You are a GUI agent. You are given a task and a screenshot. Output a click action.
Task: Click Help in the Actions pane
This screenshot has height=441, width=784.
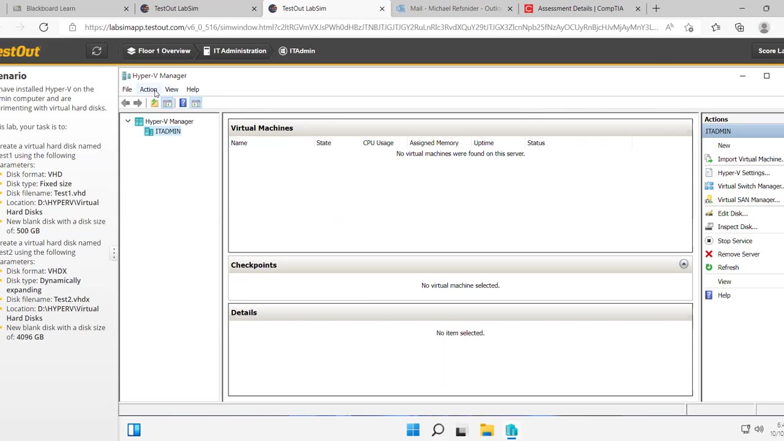(x=724, y=295)
